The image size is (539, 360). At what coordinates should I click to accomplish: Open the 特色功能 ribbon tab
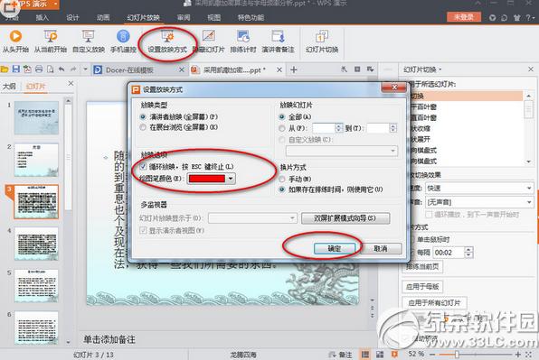coord(251,17)
